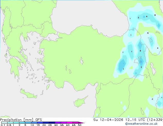Screen dimensions: 163x126
Task: Click the 45–50 mm legend color box
Action: pyautogui.click(x=76, y=123)
